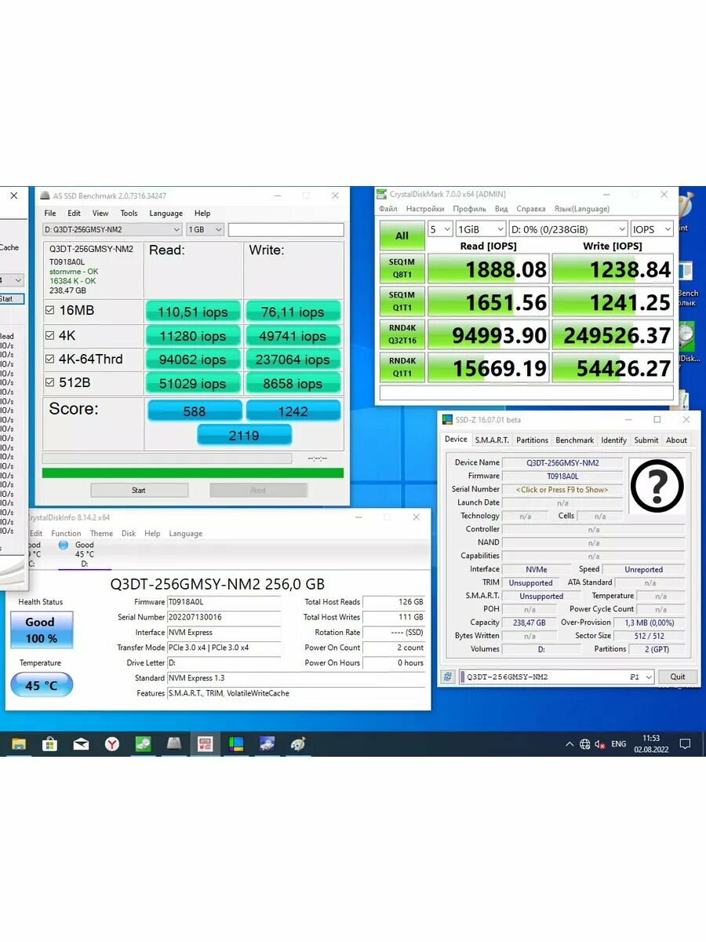Click the Paint icon on the taskbar
This screenshot has height=942, width=706.
point(298,743)
